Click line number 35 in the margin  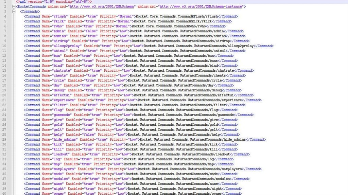coord(4,169)
